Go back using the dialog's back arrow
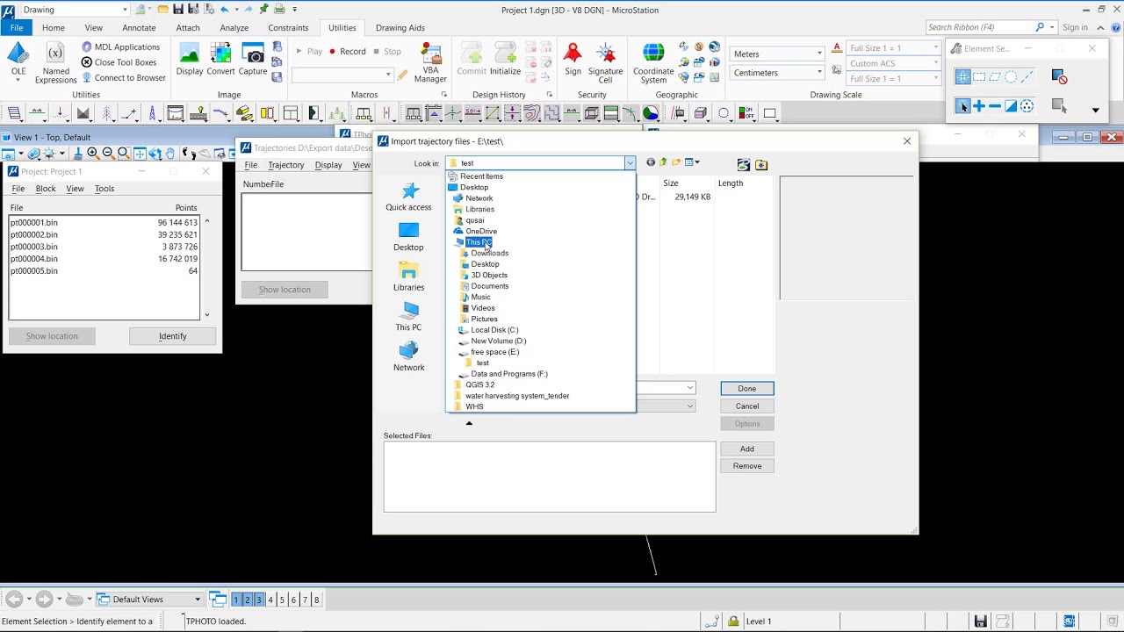The height and width of the screenshot is (632, 1124). 650,162
